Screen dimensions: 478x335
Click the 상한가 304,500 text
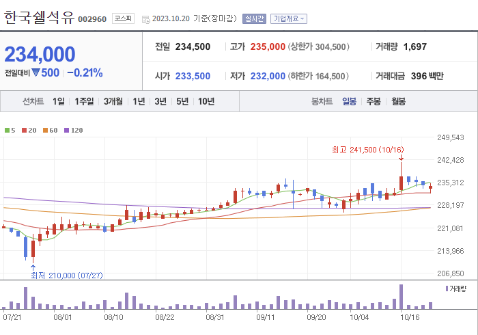tap(319, 46)
